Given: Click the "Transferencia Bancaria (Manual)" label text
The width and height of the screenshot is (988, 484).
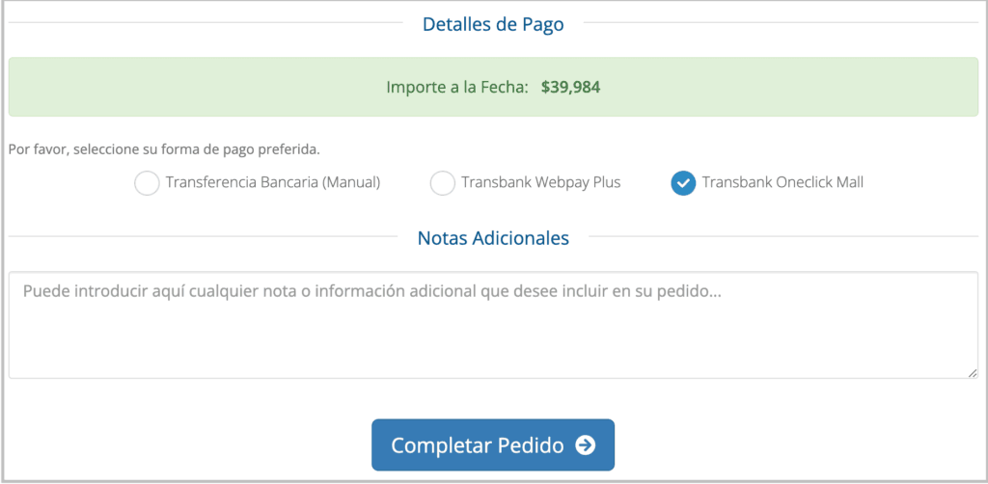Looking at the screenshot, I should (x=273, y=182).
